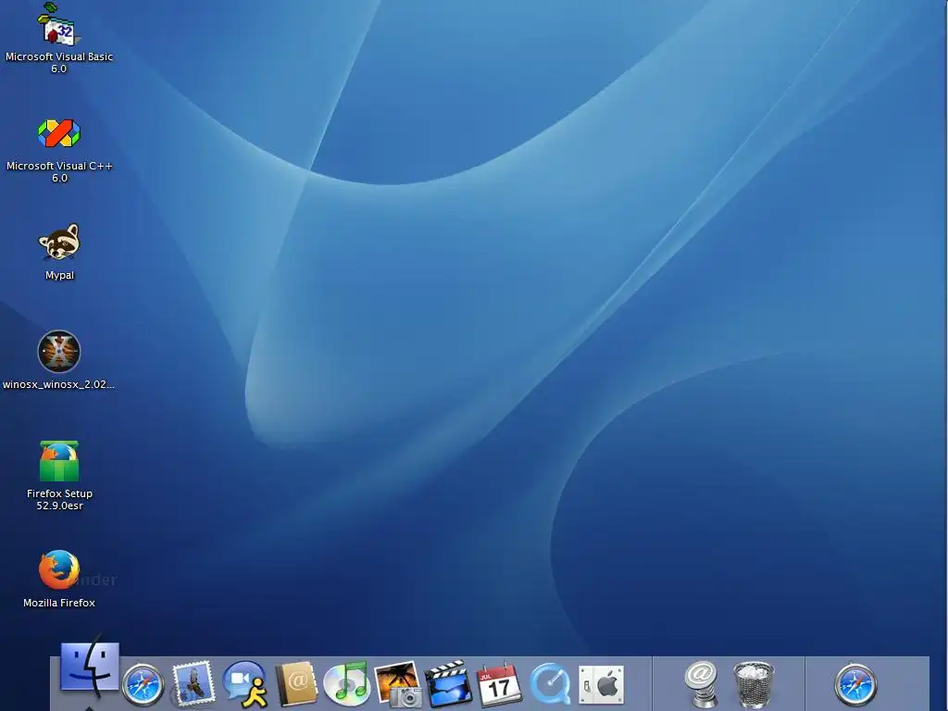Open iCal calendar showing 17
Viewport: 948px width, 711px height.
pos(499,684)
